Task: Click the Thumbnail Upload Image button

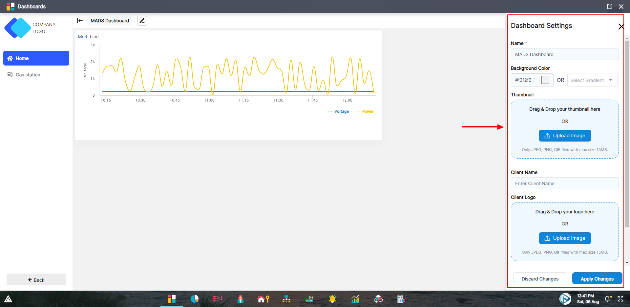Action: (x=565, y=136)
